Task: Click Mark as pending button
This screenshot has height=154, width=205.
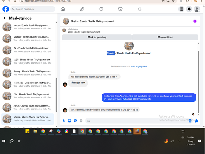Action: point(97,37)
